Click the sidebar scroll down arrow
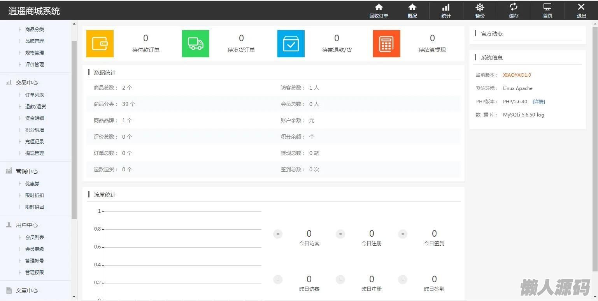 (74, 297)
